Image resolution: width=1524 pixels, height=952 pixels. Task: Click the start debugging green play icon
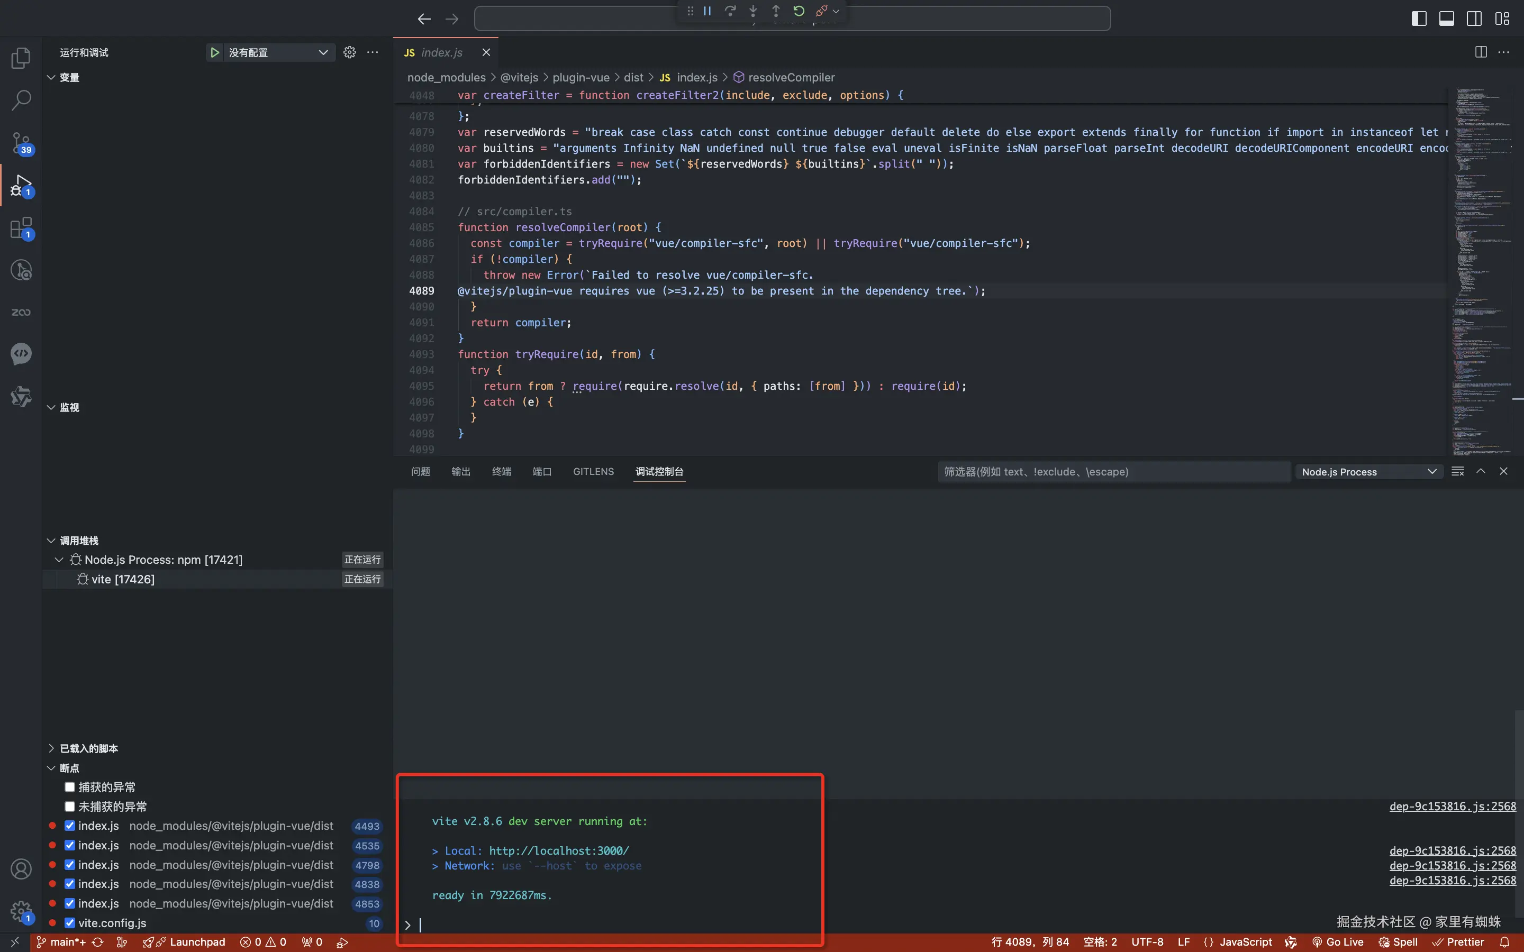tap(215, 52)
